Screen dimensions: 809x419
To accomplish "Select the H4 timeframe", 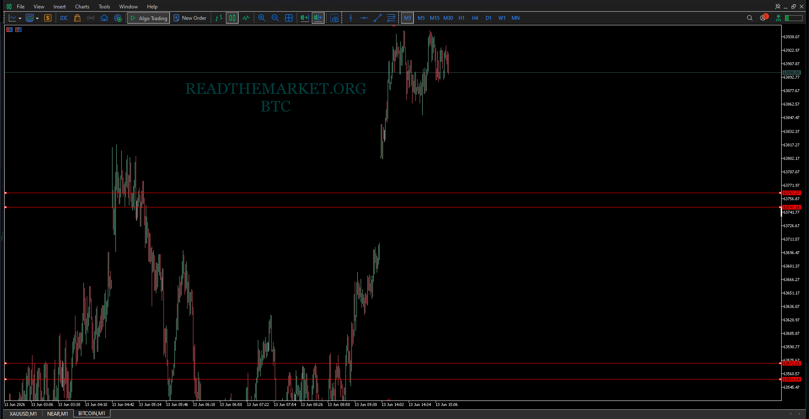I will [475, 18].
